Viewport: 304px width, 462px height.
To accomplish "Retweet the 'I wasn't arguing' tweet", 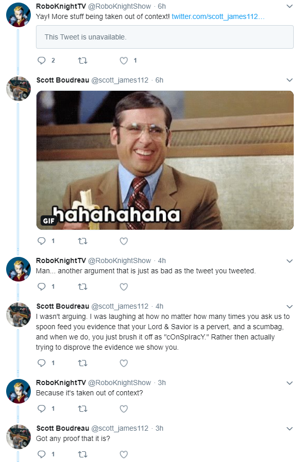I will 82,363.
